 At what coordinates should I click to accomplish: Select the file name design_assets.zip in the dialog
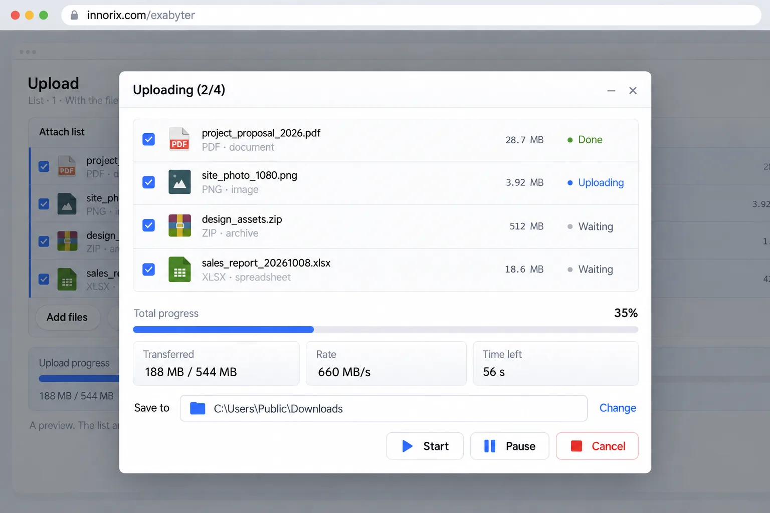pos(242,219)
